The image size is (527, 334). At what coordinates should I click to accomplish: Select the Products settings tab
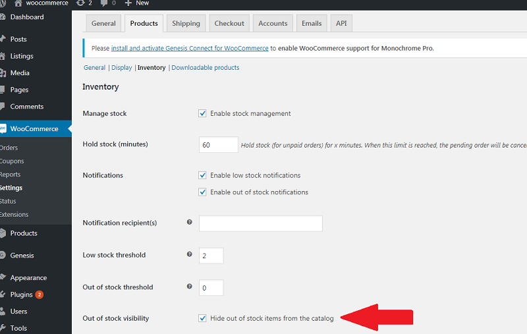(144, 23)
